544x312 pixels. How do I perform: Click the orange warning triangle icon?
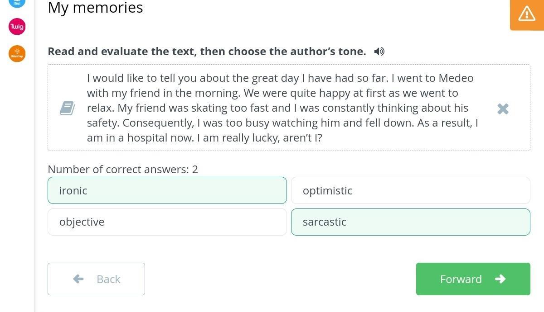pyautogui.click(x=527, y=14)
